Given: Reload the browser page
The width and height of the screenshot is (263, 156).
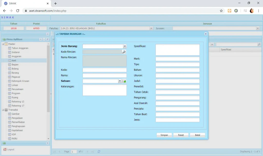Looking at the screenshot, I should (18, 11).
